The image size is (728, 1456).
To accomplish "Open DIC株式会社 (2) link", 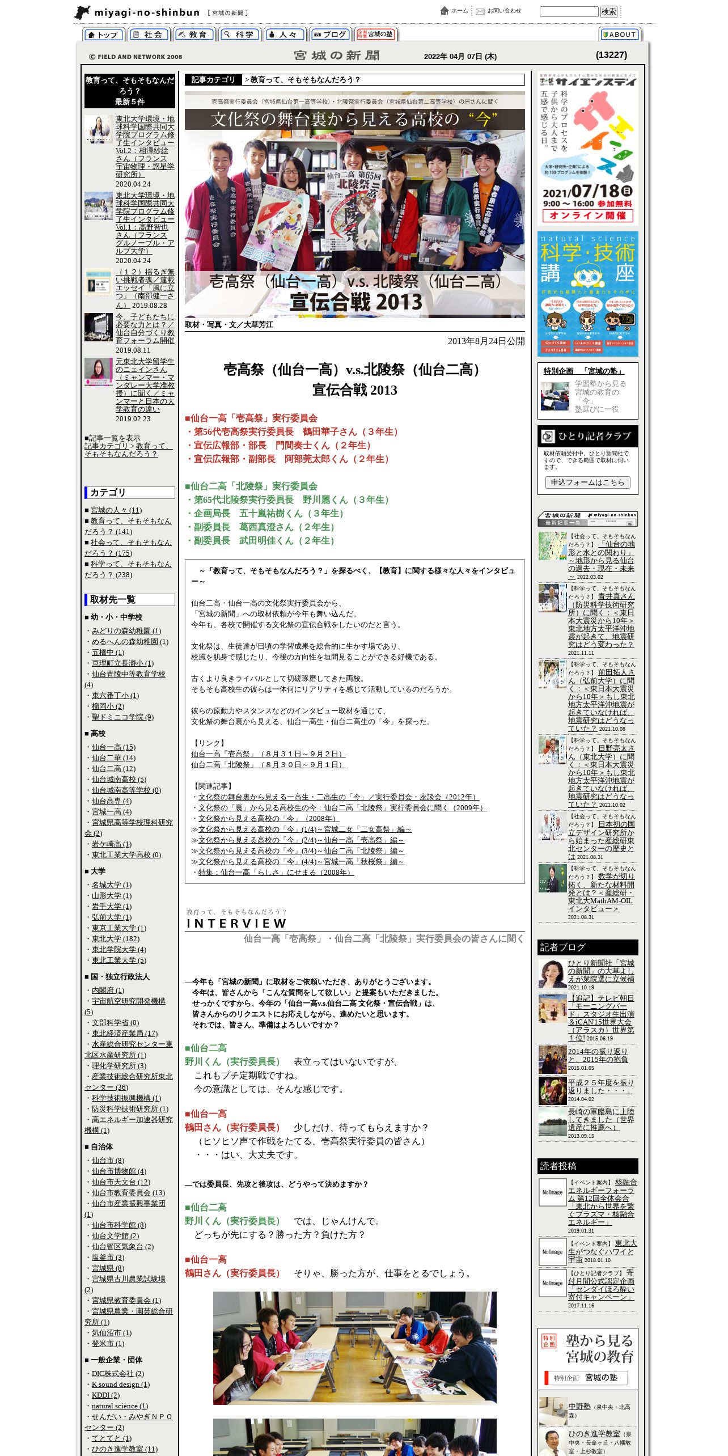I will 118,1373.
